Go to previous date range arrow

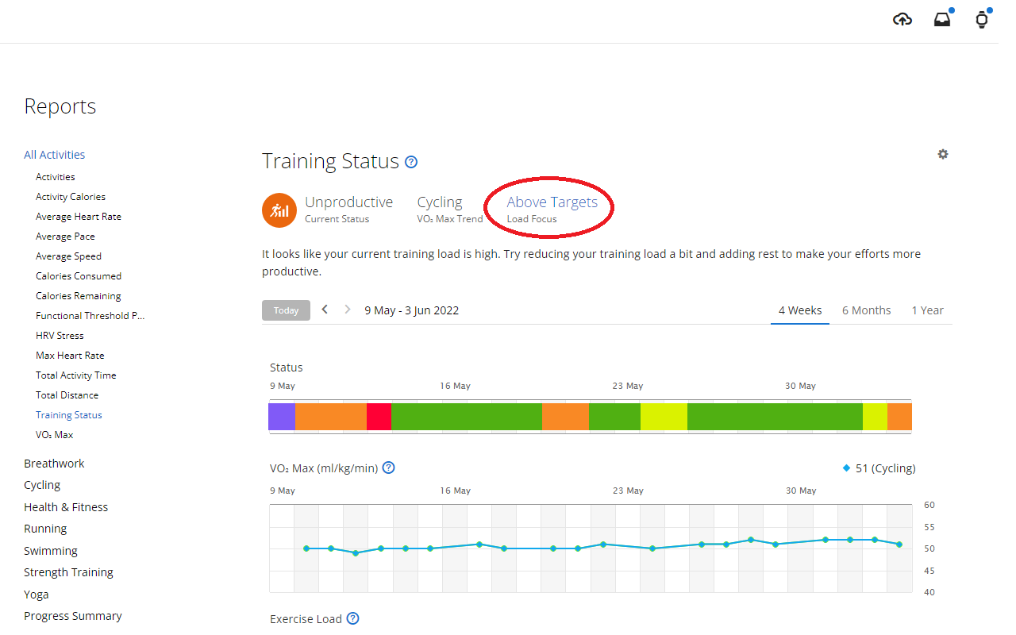325,310
